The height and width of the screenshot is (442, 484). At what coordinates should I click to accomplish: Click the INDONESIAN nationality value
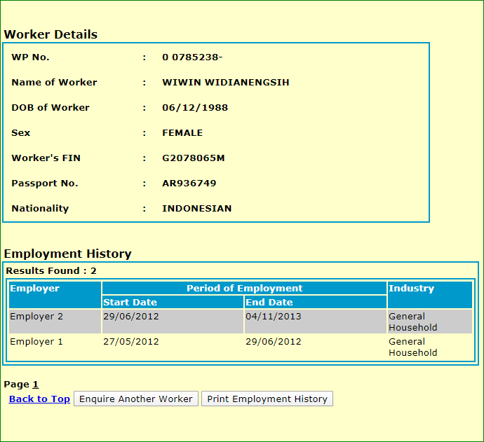tap(197, 209)
